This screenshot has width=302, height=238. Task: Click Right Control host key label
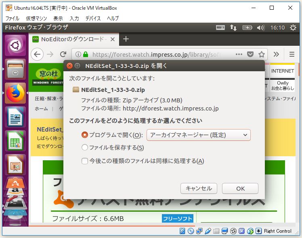click(x=277, y=231)
